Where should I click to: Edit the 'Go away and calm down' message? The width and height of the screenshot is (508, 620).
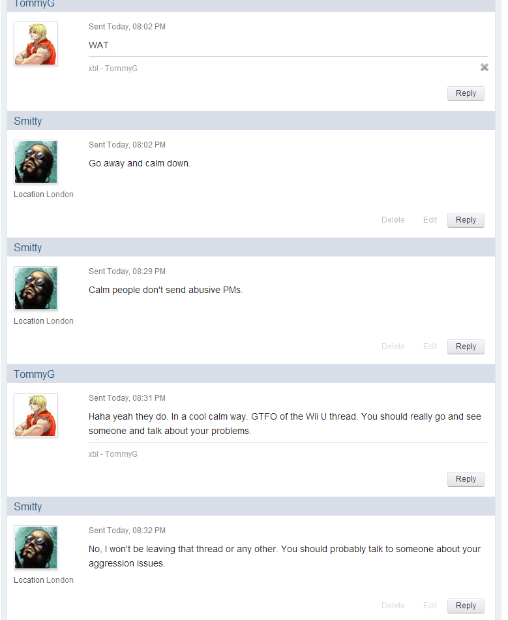(430, 220)
